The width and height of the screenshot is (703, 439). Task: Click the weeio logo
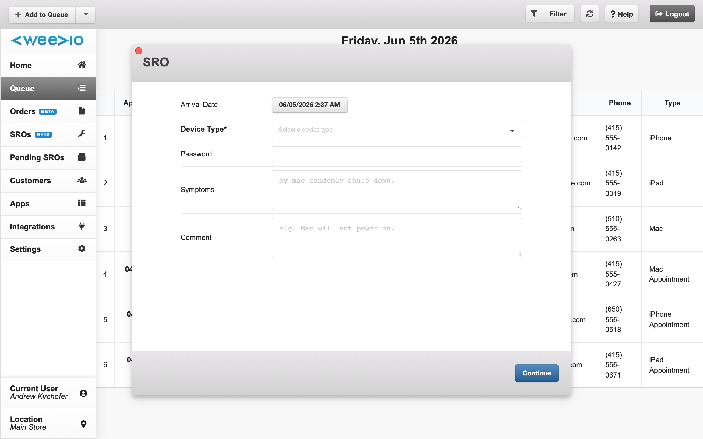click(47, 40)
